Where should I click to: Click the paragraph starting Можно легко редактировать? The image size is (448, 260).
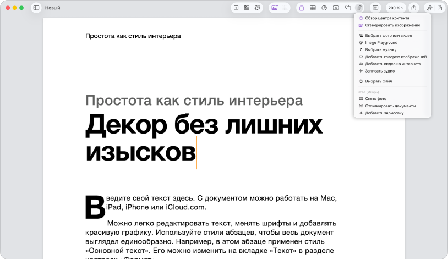pos(211,240)
